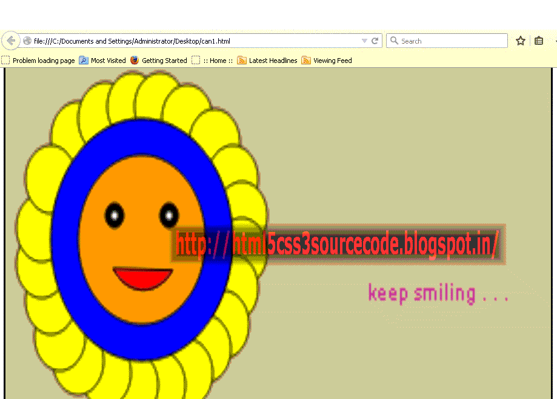Open the address bar history dropdown arrow
This screenshot has width=557, height=399.
[x=364, y=41]
